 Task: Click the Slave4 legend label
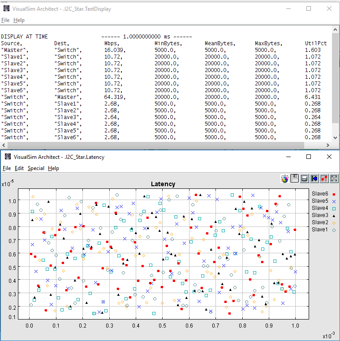coord(320,208)
